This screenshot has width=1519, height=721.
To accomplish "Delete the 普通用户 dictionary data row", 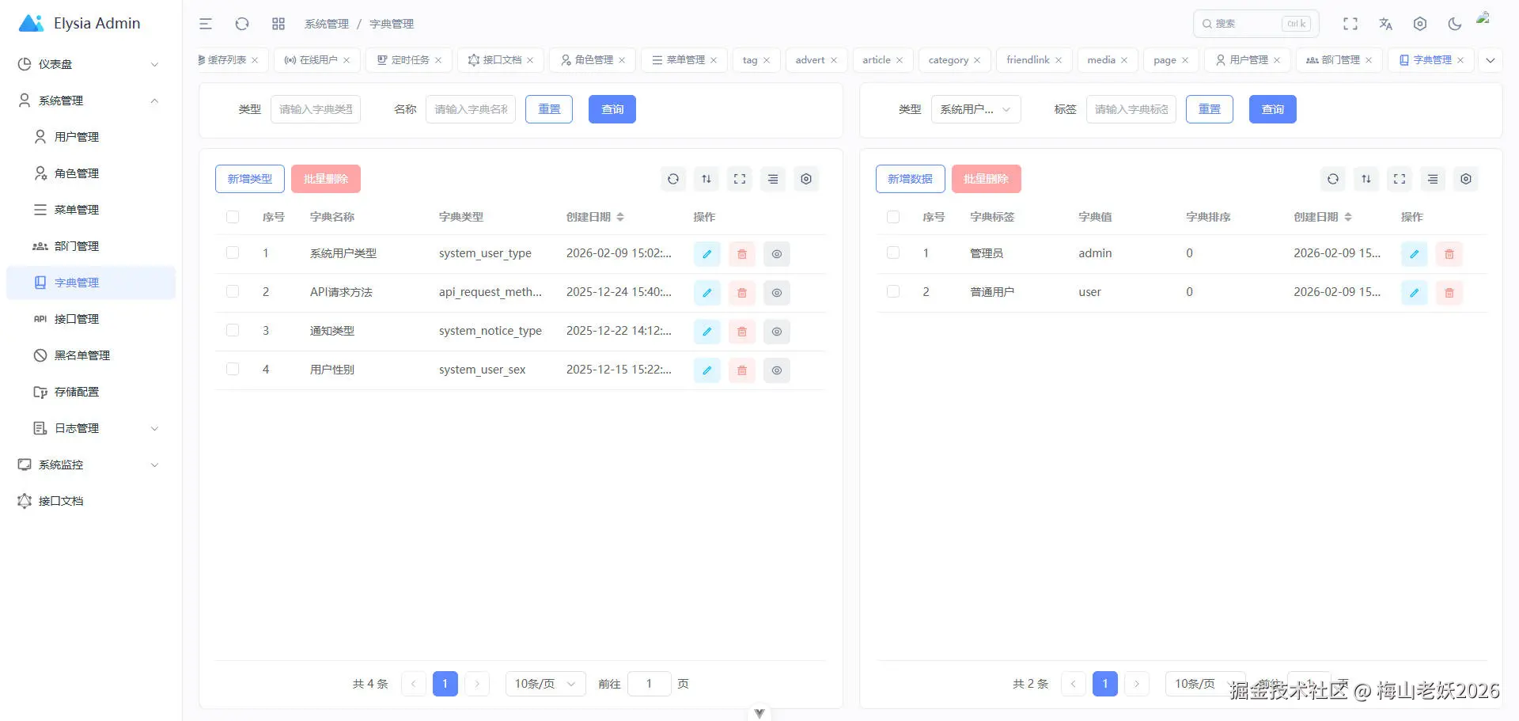I will pos(1449,293).
